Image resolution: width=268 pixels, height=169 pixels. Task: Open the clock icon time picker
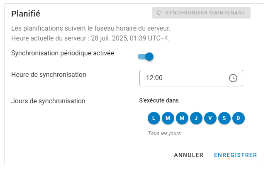tap(233, 78)
